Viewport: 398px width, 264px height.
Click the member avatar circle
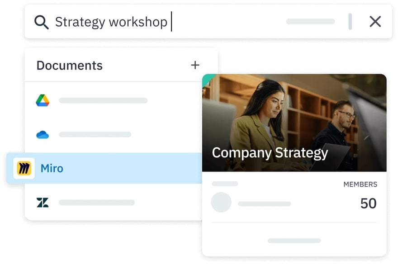(221, 203)
